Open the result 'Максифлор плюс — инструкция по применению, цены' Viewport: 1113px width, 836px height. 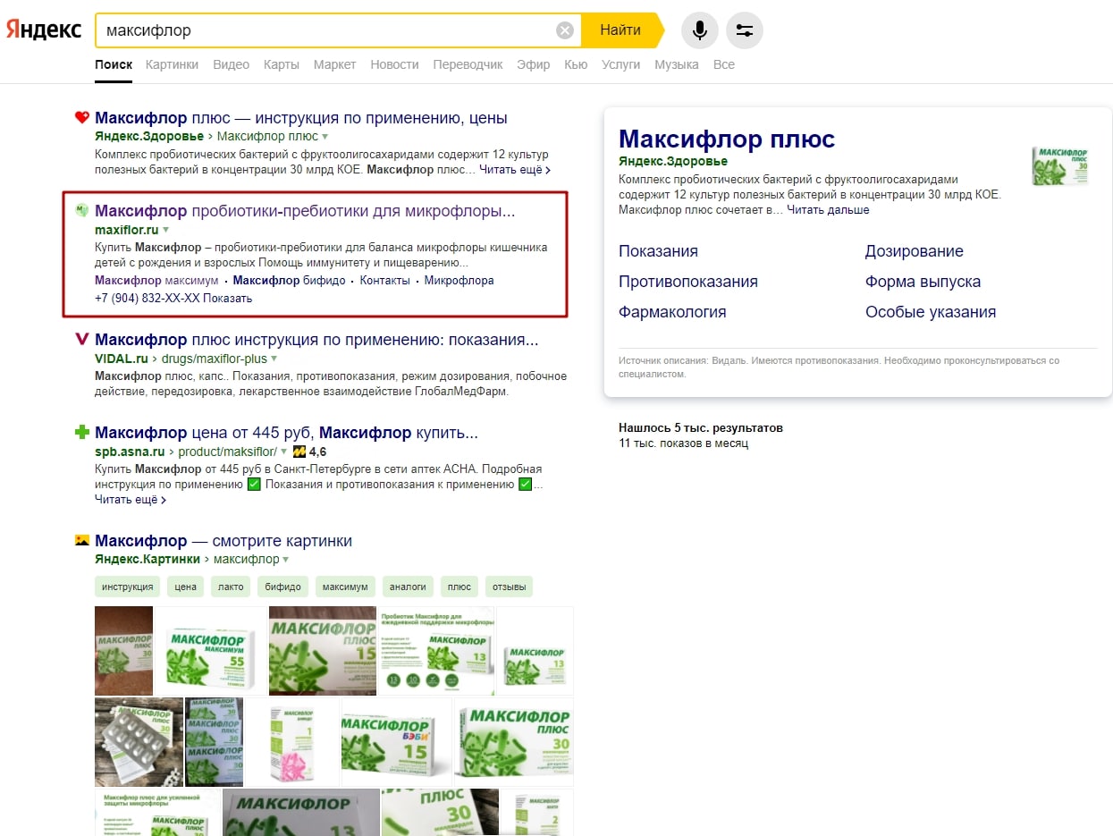pyautogui.click(x=301, y=118)
